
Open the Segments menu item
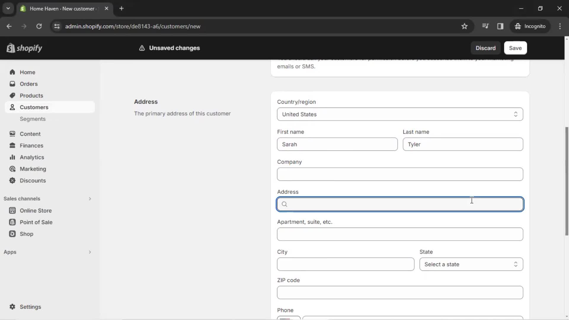click(x=32, y=119)
